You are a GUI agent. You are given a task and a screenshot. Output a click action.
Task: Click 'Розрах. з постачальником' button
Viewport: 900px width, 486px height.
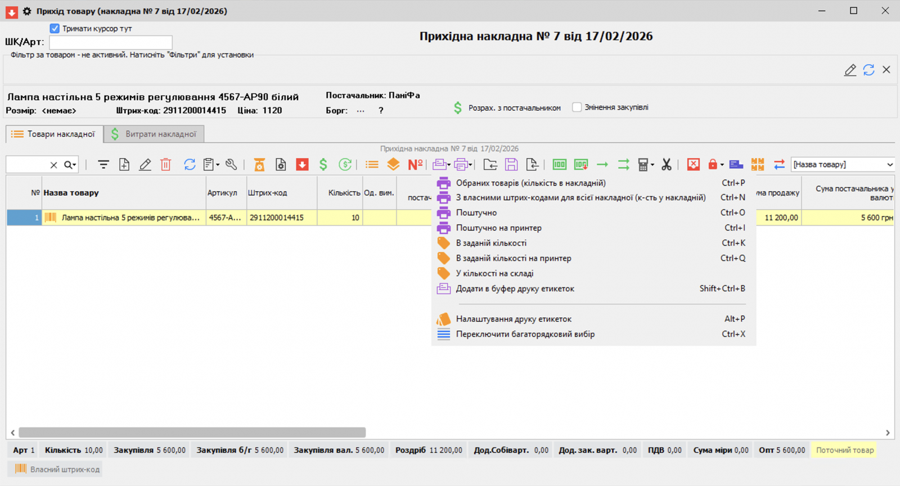[x=508, y=107]
